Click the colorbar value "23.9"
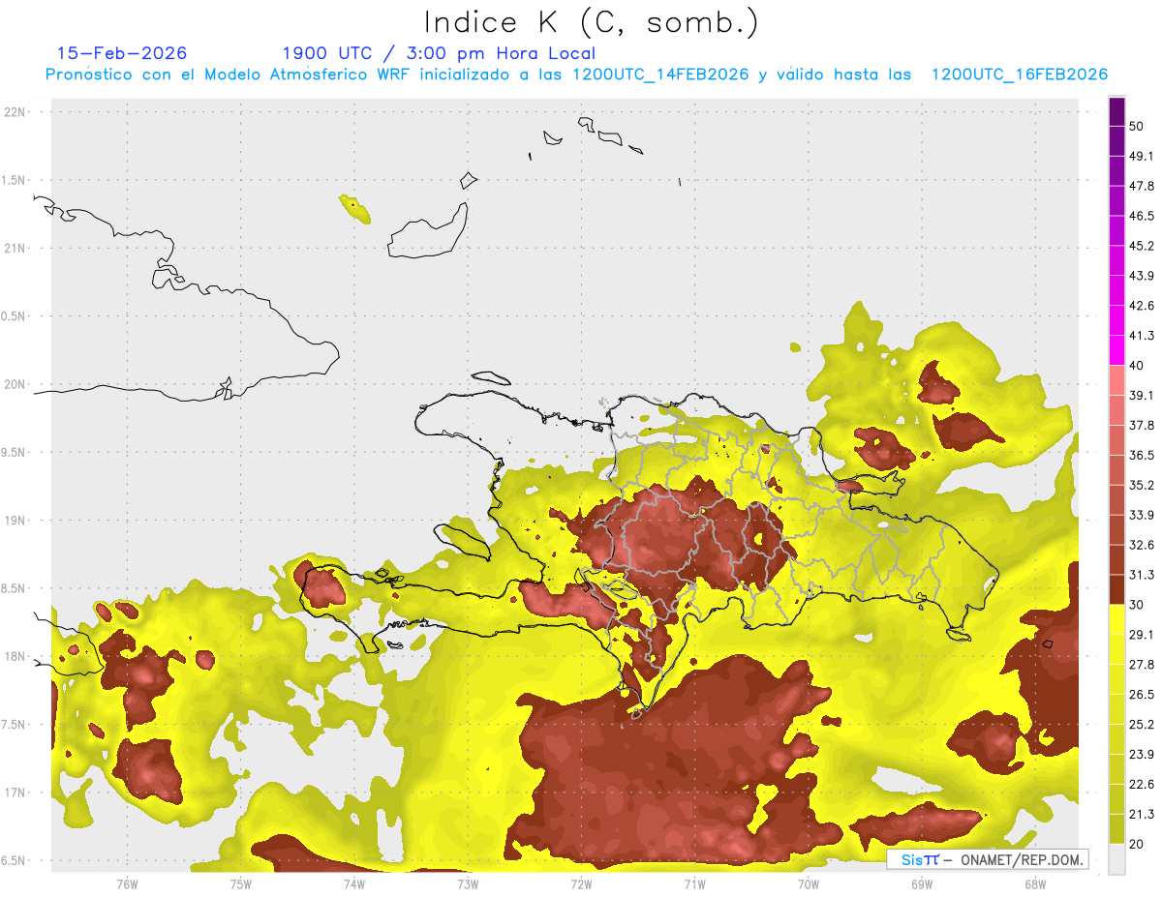Screen dimensions: 1162x897 pos(1142,755)
